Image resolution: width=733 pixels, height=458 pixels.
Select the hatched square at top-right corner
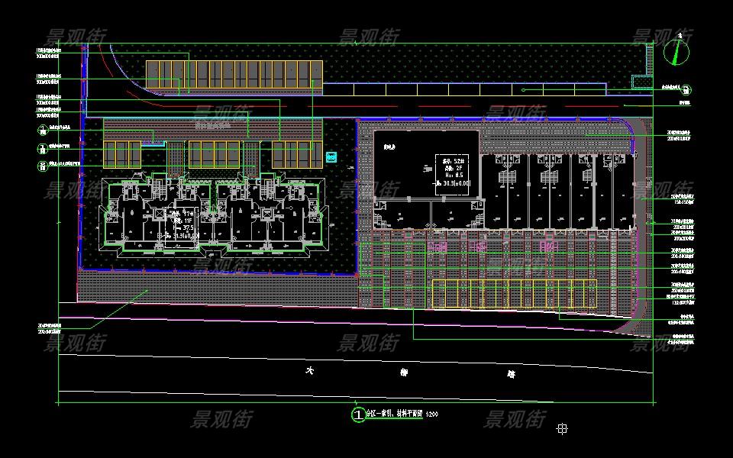coord(641,82)
